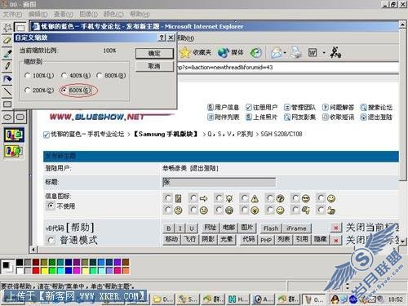408x306 pixels.
Task: Choose the Airbrush spray tool
Action: click(7, 79)
